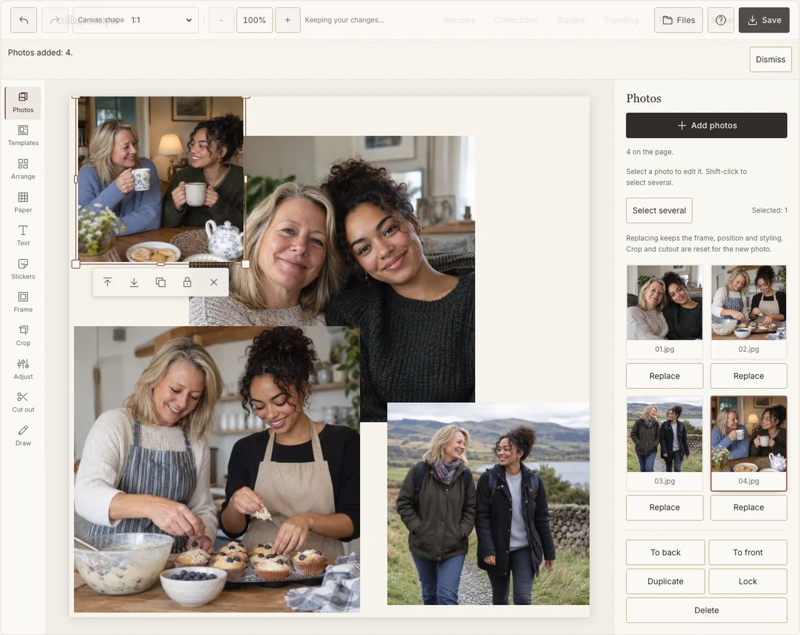The height and width of the screenshot is (635, 800).
Task: Select the Text tool
Action: [23, 236]
